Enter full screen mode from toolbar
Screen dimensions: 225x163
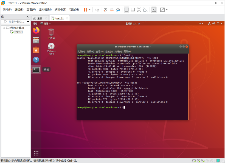(139, 10)
